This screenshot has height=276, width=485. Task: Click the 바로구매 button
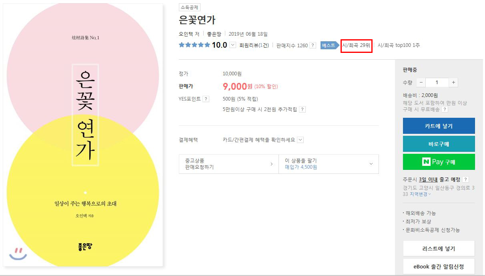click(x=439, y=144)
